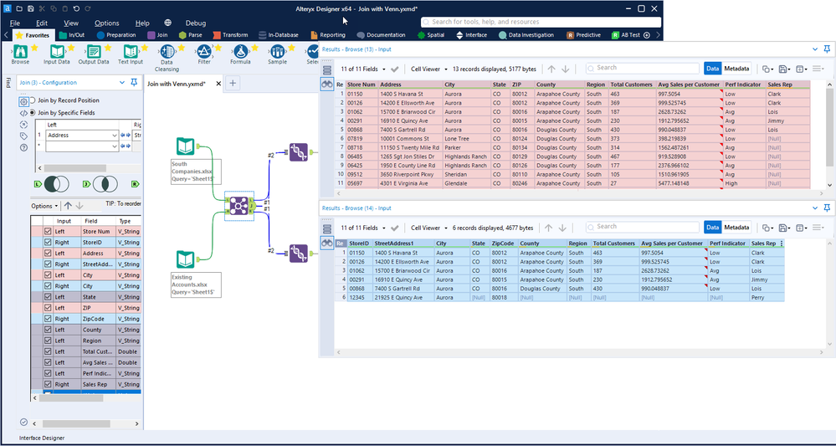Pin the Join Configuration panel
The image size is (836, 446).
point(134,83)
